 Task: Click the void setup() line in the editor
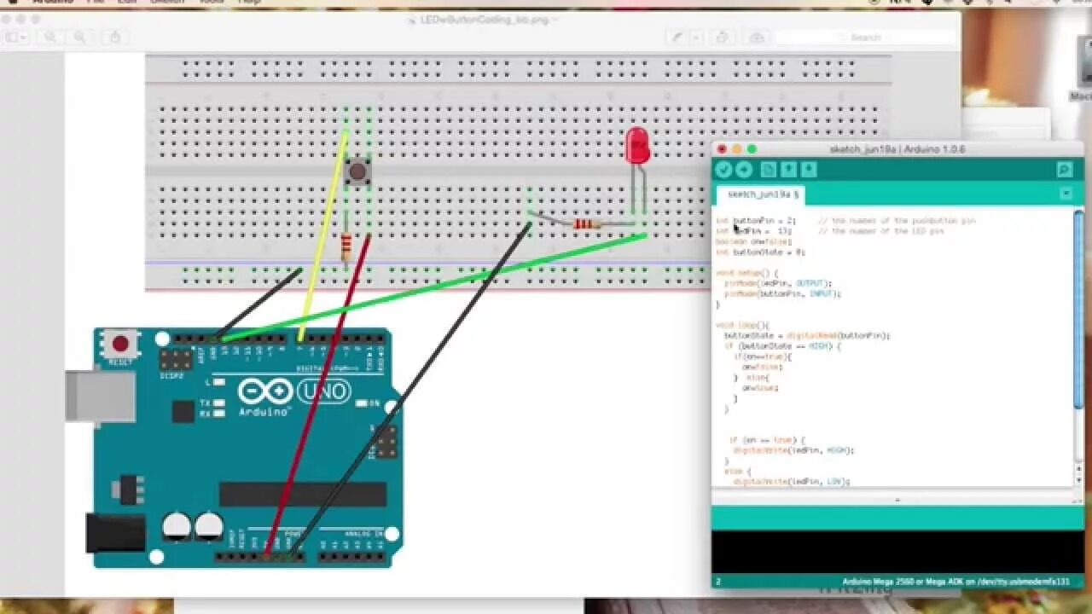746,273
